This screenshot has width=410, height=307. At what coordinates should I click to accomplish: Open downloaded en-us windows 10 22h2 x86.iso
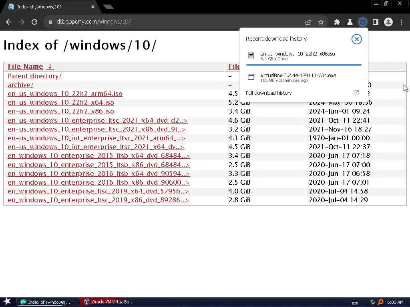click(x=297, y=54)
